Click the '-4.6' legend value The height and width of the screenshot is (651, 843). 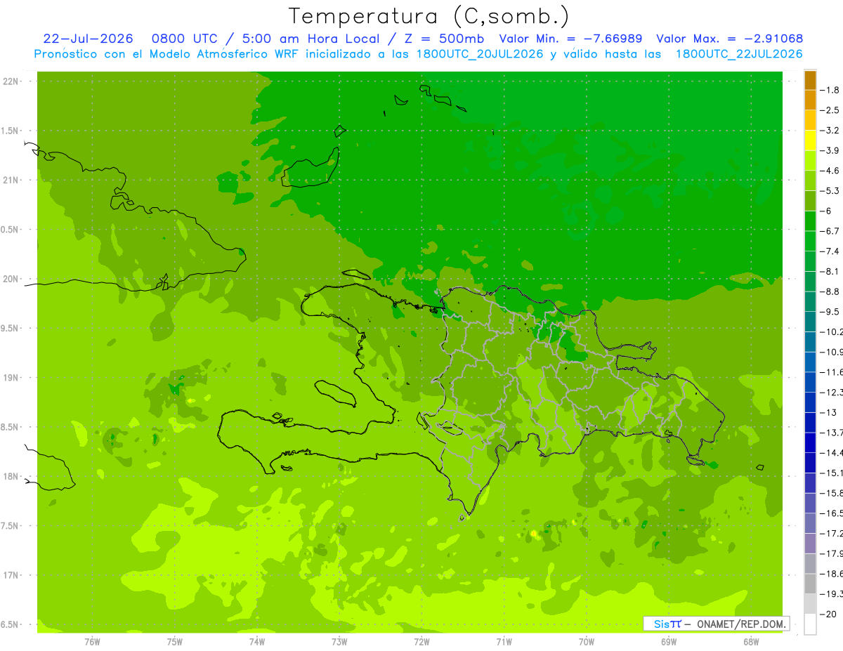coord(830,171)
